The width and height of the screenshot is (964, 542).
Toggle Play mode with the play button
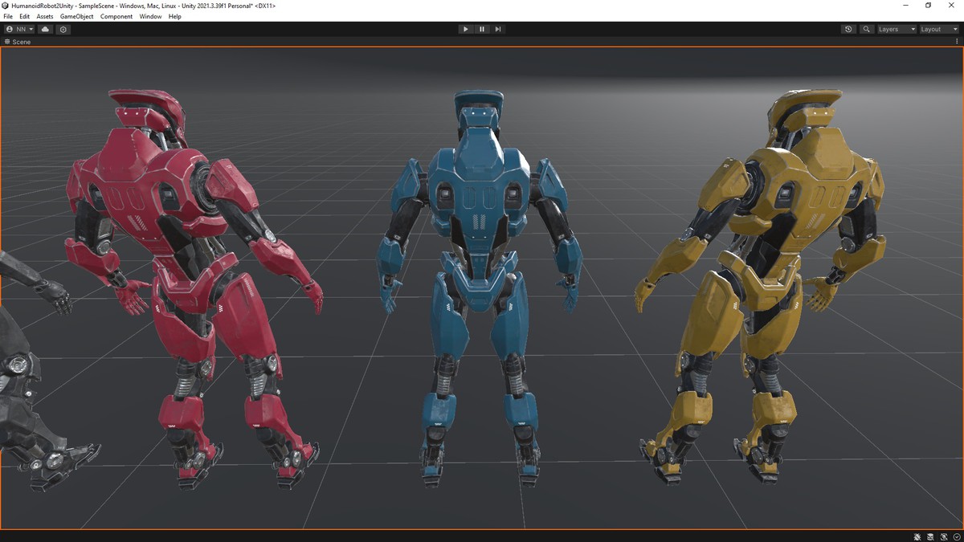coord(466,29)
